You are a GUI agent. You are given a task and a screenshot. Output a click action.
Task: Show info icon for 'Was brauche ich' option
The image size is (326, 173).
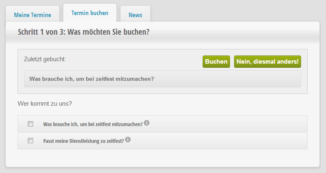tap(147, 123)
